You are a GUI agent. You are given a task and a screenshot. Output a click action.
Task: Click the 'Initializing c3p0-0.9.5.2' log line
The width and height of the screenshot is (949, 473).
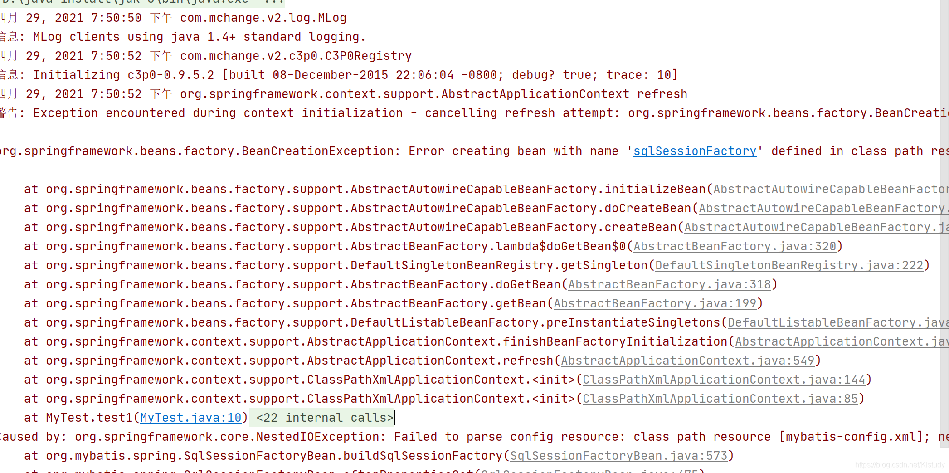coord(339,75)
